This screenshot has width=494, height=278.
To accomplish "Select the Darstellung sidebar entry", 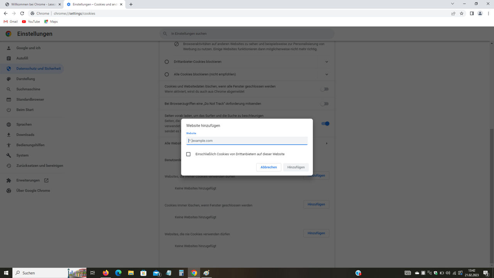I will coord(25,79).
